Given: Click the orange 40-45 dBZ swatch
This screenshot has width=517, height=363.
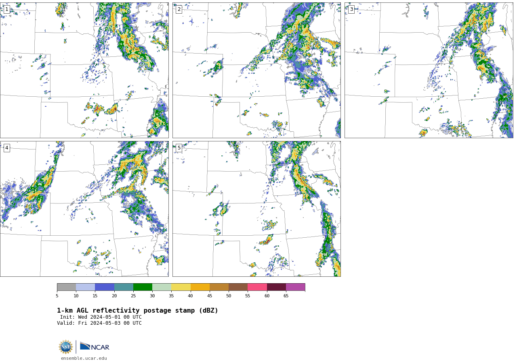Looking at the screenshot, I should 200,287.
